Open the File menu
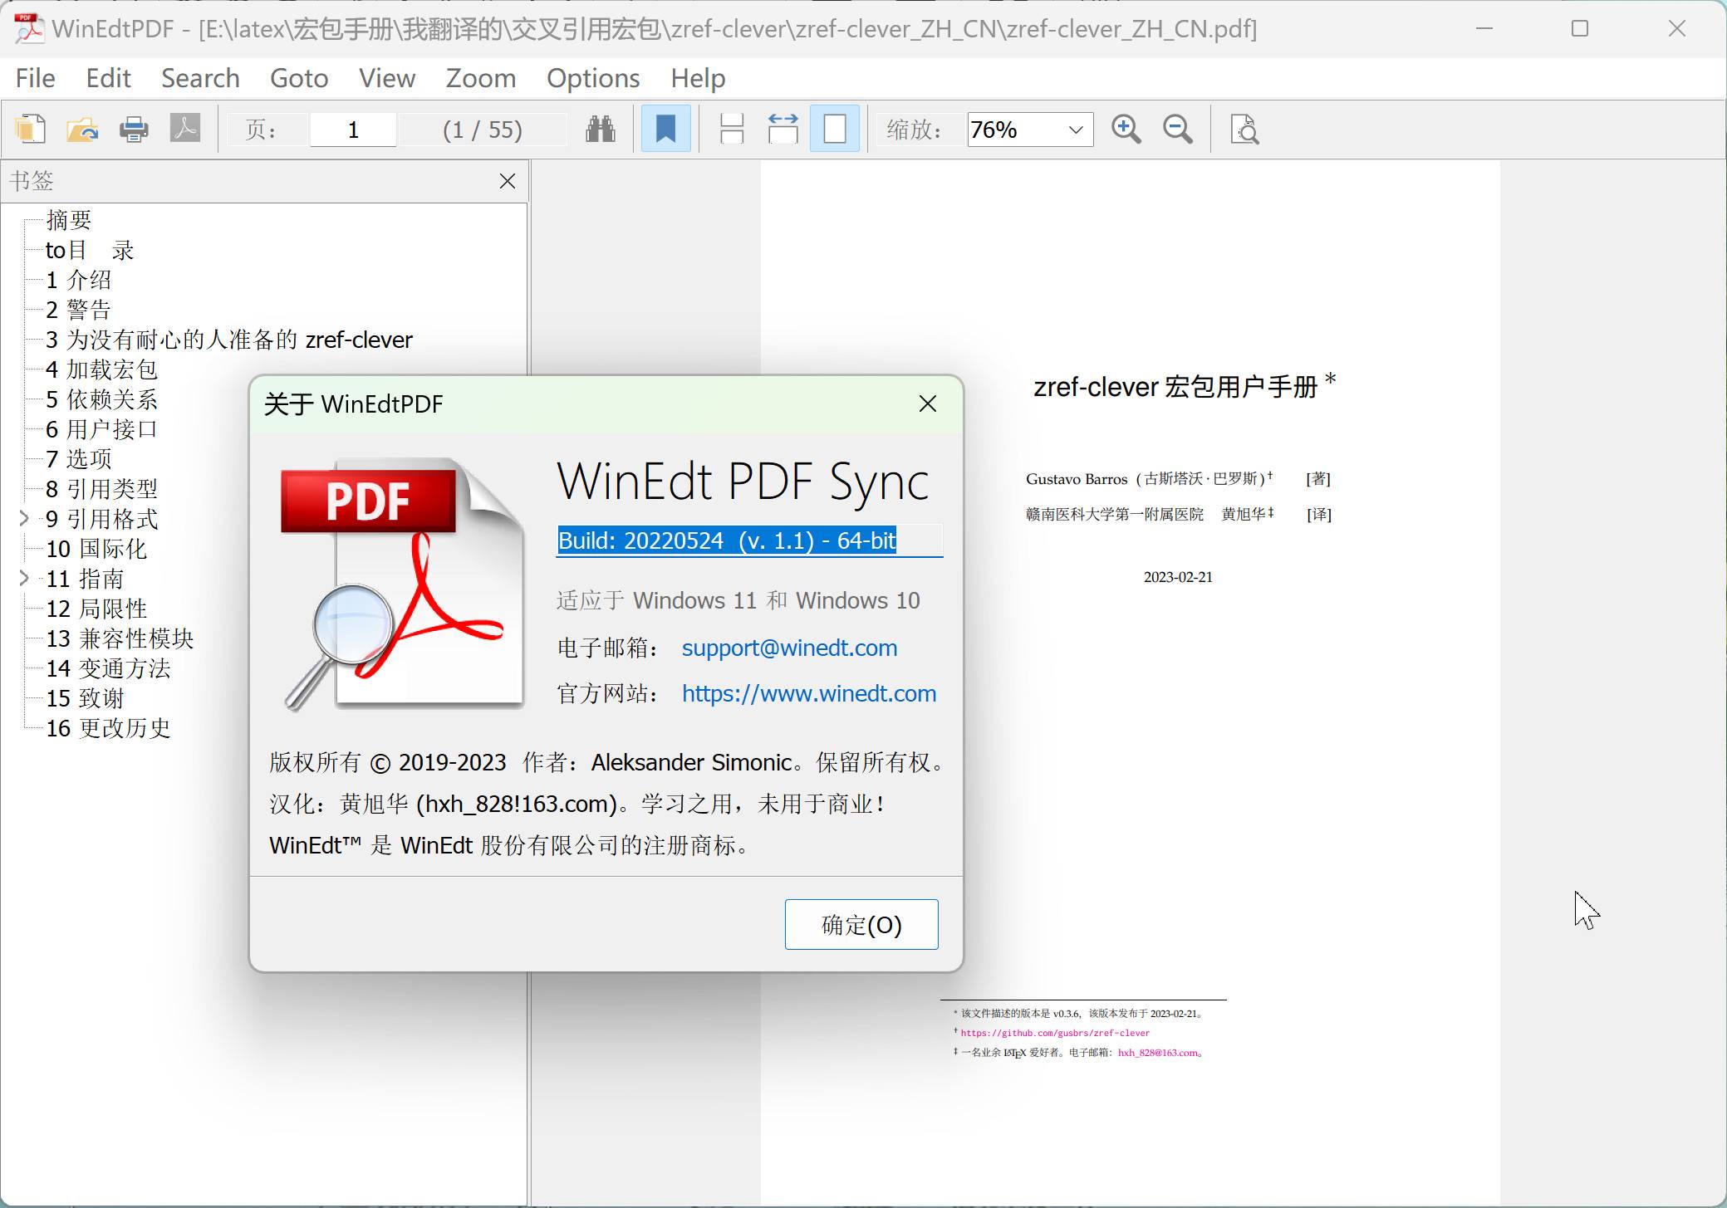The width and height of the screenshot is (1727, 1208). pyautogui.click(x=35, y=78)
